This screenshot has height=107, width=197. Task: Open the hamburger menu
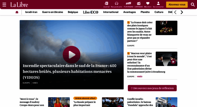coord(4,5)
